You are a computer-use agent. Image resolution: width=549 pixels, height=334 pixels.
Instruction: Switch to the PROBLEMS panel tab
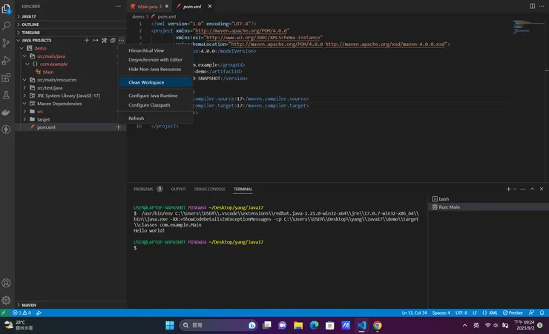pos(143,189)
